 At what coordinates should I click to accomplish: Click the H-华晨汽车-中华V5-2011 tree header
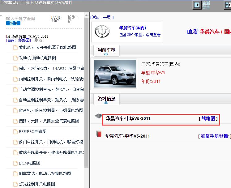click(28, 36)
